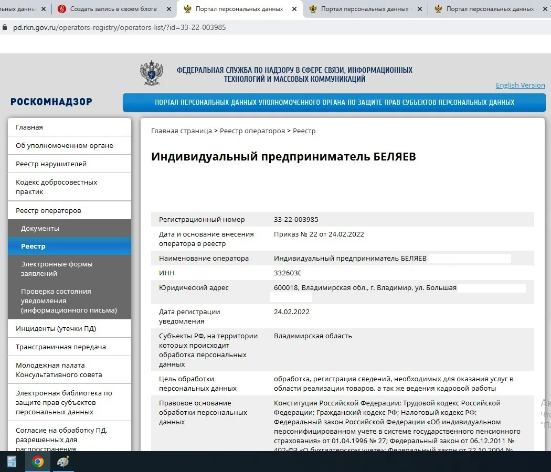Click the Цель обработки персональных данных label
The image size is (551, 472).
[197, 383]
